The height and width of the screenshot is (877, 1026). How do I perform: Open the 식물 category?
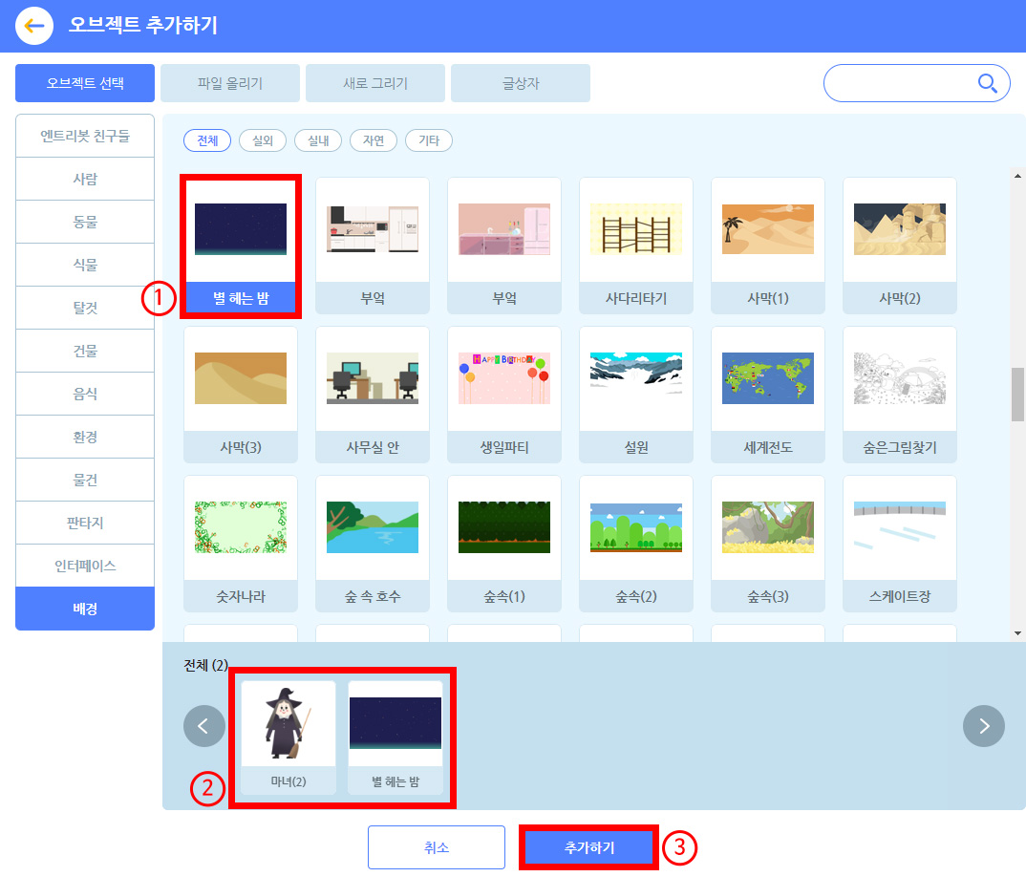[85, 265]
